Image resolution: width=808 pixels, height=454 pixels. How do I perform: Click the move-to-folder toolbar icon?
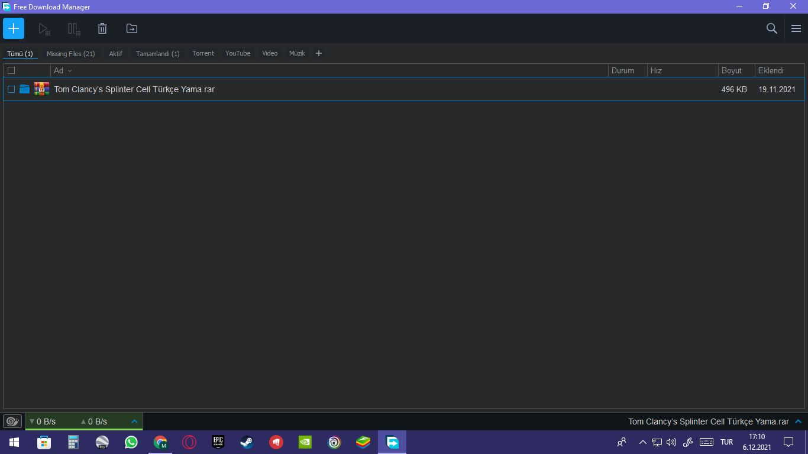(132, 28)
